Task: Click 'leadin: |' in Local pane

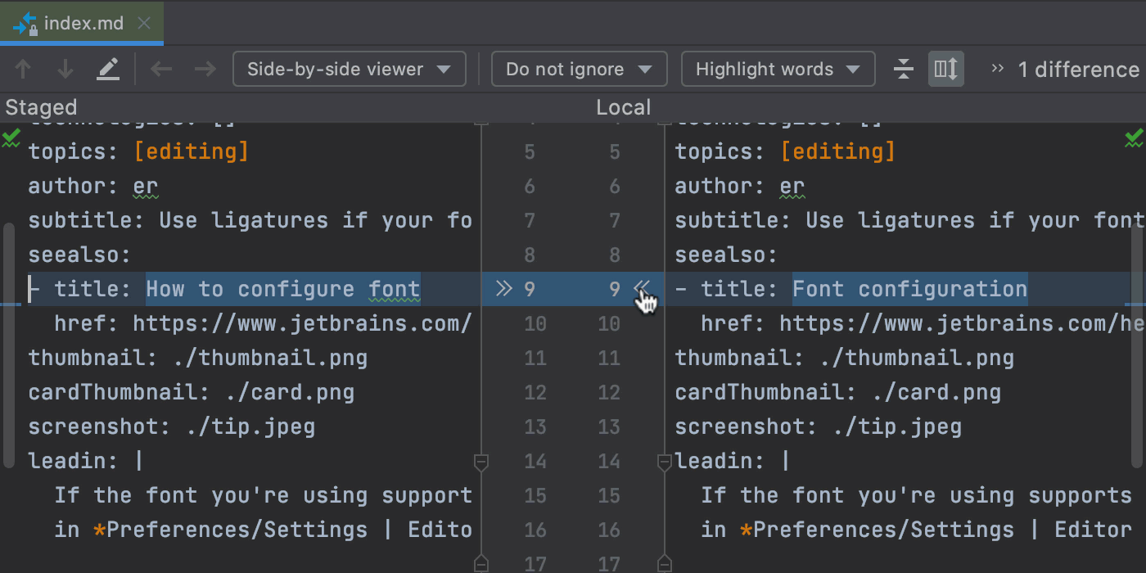Action: (733, 461)
